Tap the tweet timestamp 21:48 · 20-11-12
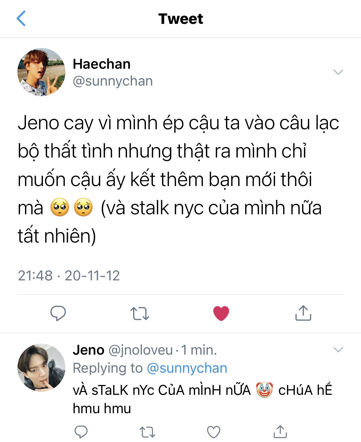Image resolution: width=361 pixels, height=442 pixels. pyautogui.click(x=69, y=275)
